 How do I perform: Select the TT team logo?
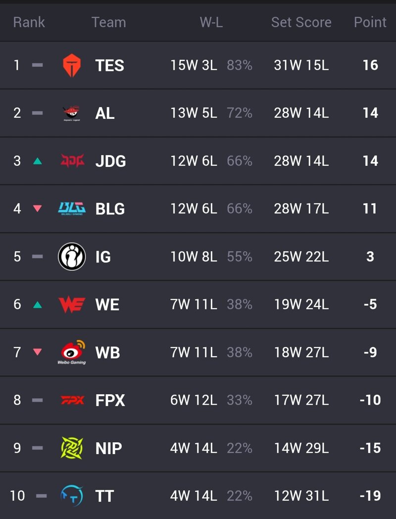coord(72,496)
